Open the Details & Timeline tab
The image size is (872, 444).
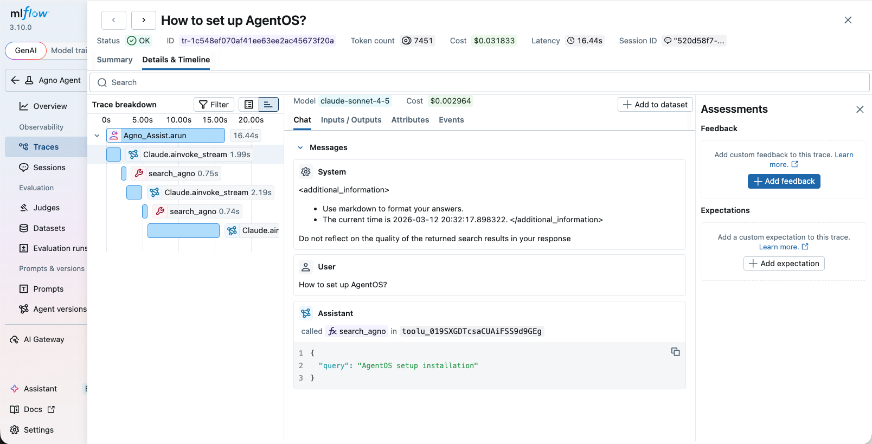coord(176,60)
